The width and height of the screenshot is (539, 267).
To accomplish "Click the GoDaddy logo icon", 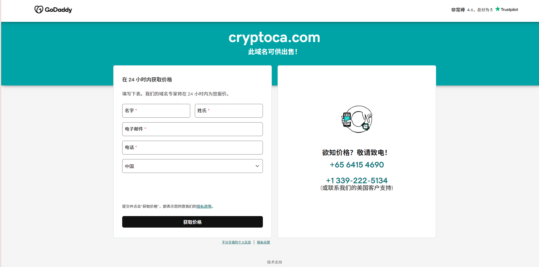I will (39, 9).
